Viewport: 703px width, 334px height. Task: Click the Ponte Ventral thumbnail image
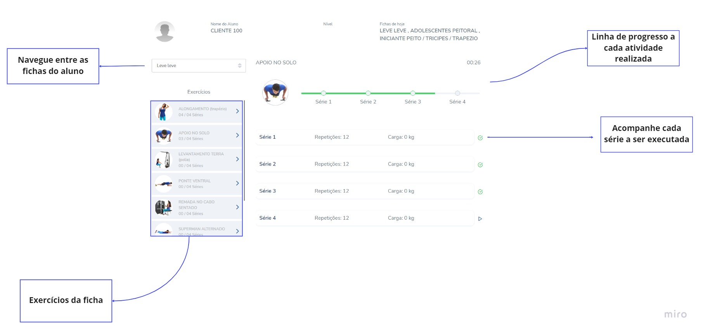point(164,184)
